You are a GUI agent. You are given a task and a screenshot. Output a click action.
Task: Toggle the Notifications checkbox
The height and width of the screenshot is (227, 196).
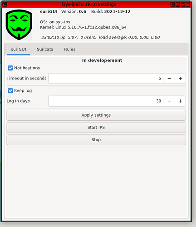tap(10, 68)
